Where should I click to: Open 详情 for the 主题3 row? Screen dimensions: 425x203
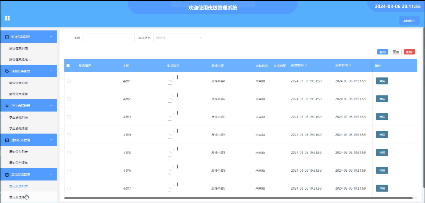[x=382, y=117]
